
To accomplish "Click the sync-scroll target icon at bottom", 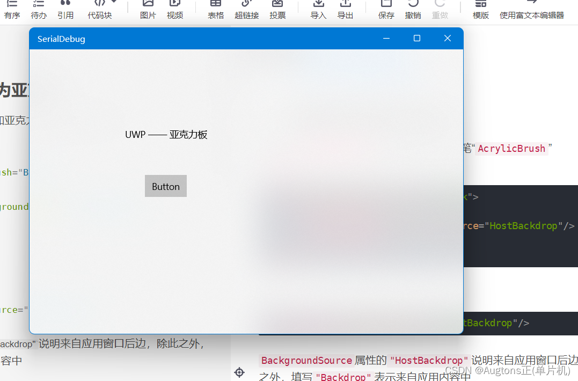I will [x=239, y=372].
